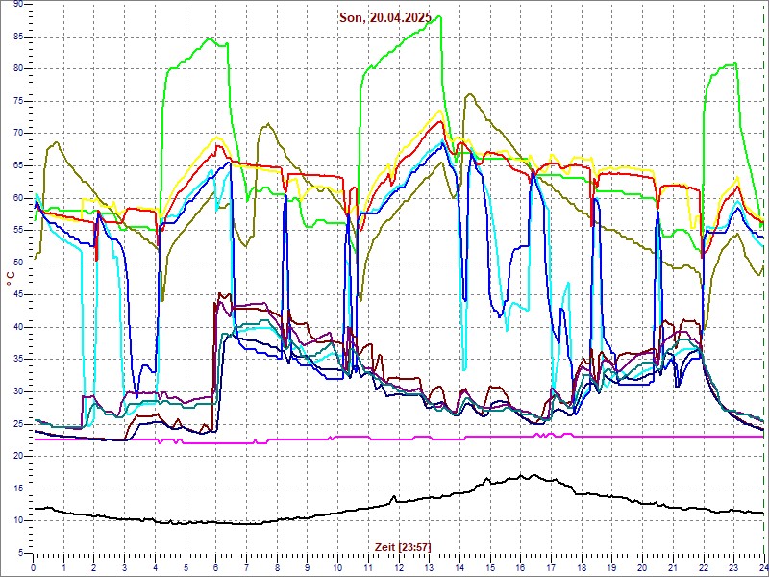Viewport: 769px width, 577px height.
Task: Click the date title Son, 20.04.2025
Action: (x=384, y=17)
